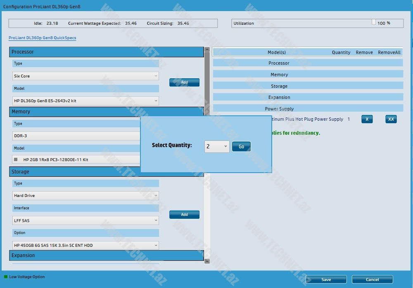
Task: Add the selected processor
Action: click(184, 82)
